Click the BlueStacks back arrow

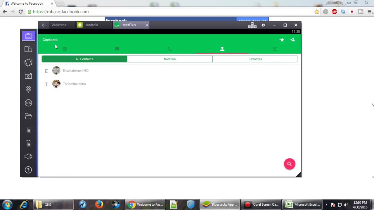click(x=44, y=25)
